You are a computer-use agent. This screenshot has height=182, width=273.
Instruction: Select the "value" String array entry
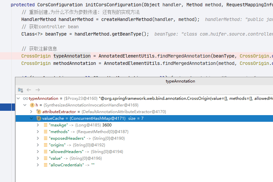(144, 158)
